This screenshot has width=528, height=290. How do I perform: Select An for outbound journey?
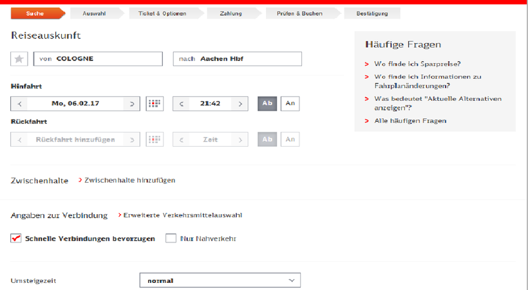(x=290, y=104)
